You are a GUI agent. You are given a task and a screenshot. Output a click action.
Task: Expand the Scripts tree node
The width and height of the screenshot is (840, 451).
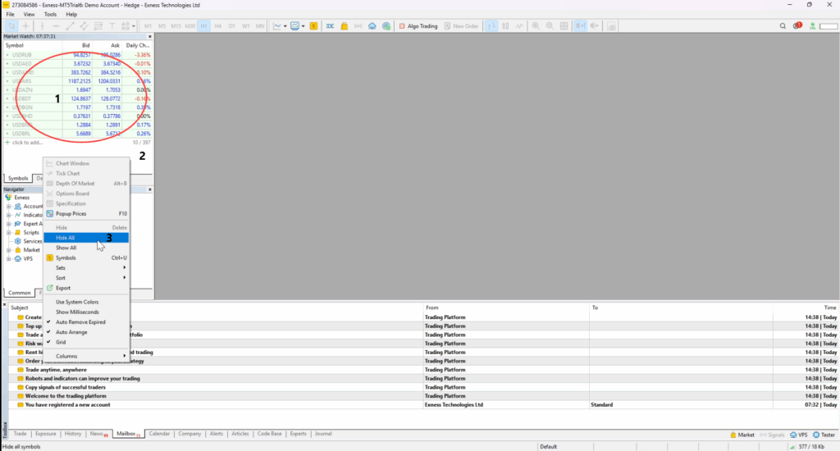coord(9,233)
